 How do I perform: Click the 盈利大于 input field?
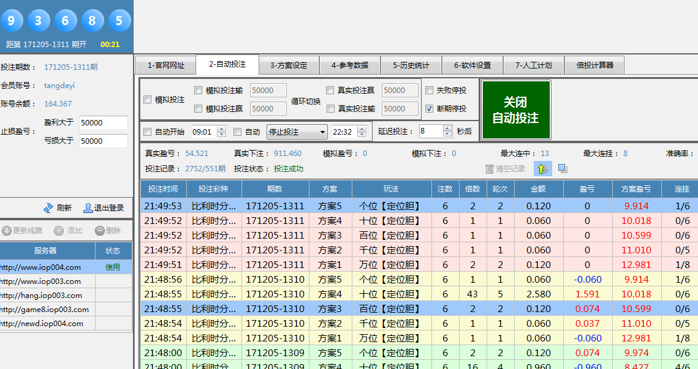[x=103, y=123]
